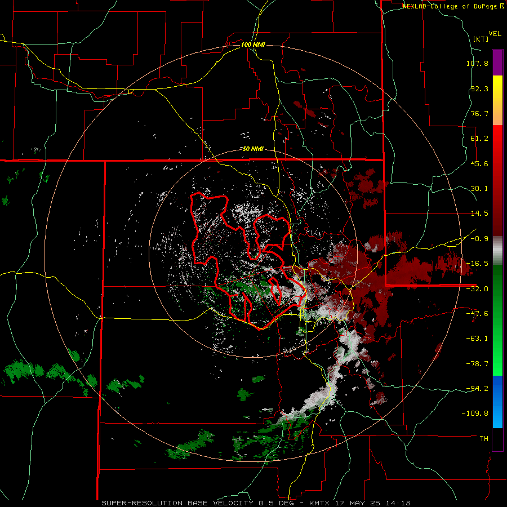Select the -78.7 velocity scale value
The width and height of the screenshot is (507, 507).
pyautogui.click(x=477, y=364)
